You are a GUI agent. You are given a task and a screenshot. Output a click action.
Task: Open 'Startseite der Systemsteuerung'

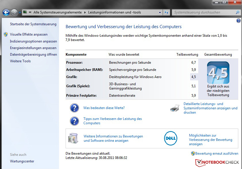(x=33, y=24)
